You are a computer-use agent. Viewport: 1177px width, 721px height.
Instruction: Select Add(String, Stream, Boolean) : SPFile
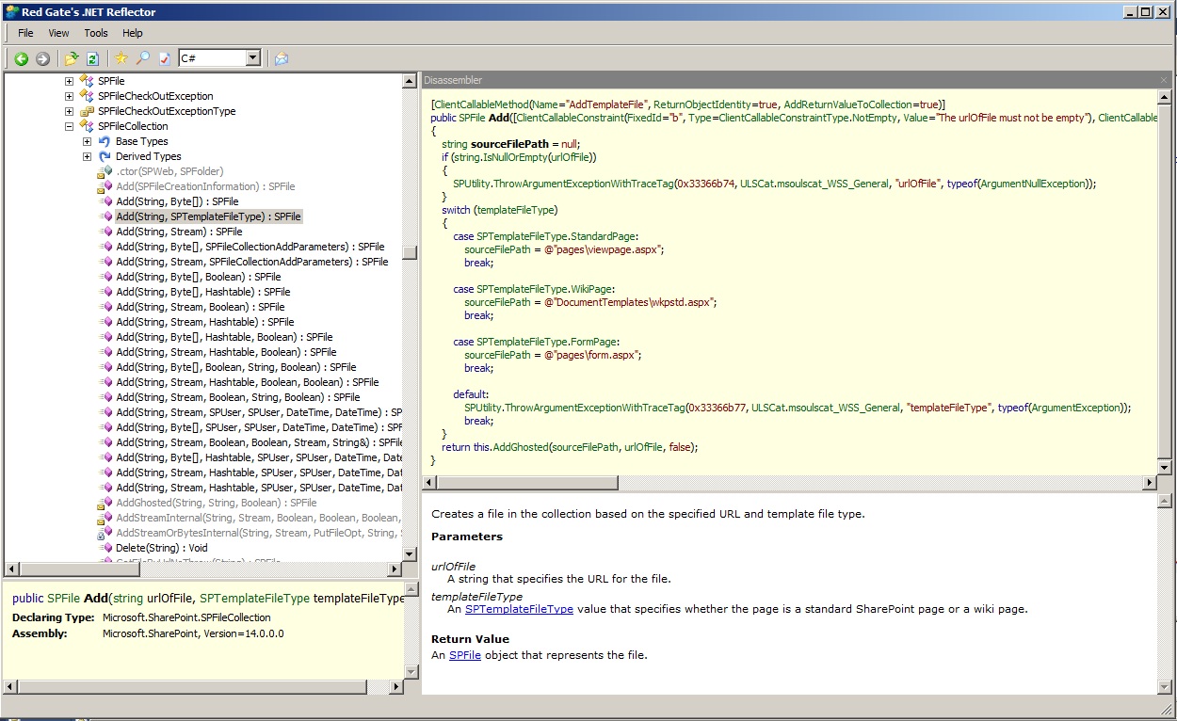[201, 307]
